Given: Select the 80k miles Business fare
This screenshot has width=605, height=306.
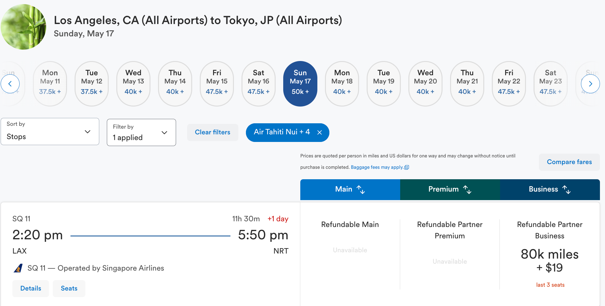Looking at the screenshot, I should tap(549, 261).
